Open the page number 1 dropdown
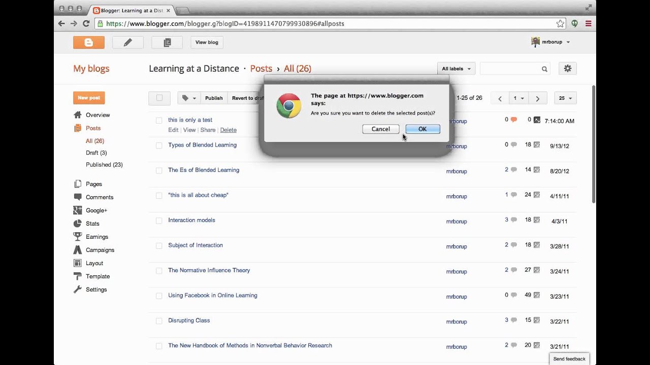 coord(518,98)
